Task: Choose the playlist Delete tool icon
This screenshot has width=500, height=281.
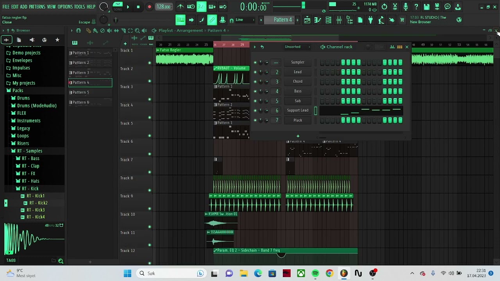Action: point(102,30)
